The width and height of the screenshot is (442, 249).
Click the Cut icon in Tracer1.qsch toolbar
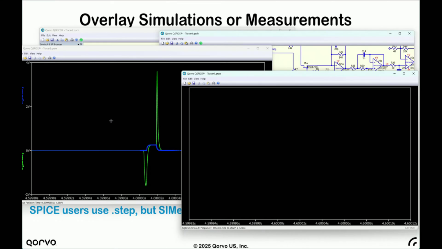pos(177,43)
